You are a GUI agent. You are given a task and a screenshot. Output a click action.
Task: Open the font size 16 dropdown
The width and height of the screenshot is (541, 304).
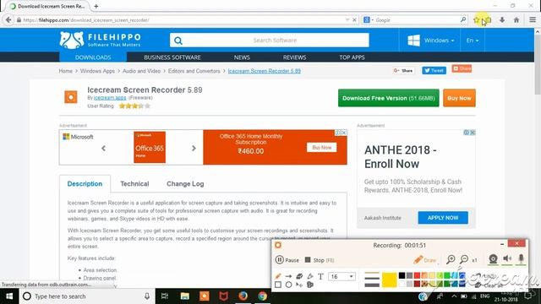point(342,276)
